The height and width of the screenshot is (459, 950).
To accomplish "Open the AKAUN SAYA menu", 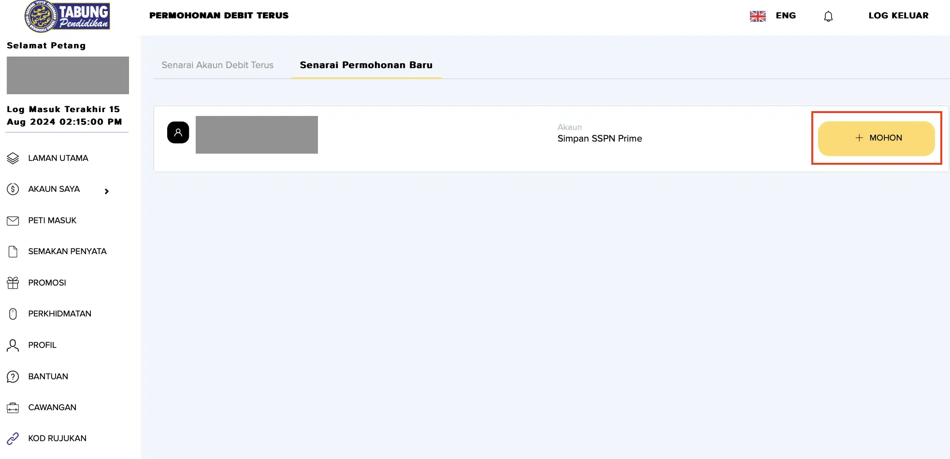I will tap(54, 189).
